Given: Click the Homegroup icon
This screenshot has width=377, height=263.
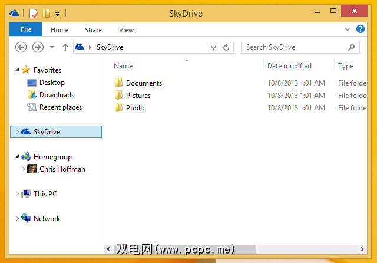Looking at the screenshot, I should (26, 157).
